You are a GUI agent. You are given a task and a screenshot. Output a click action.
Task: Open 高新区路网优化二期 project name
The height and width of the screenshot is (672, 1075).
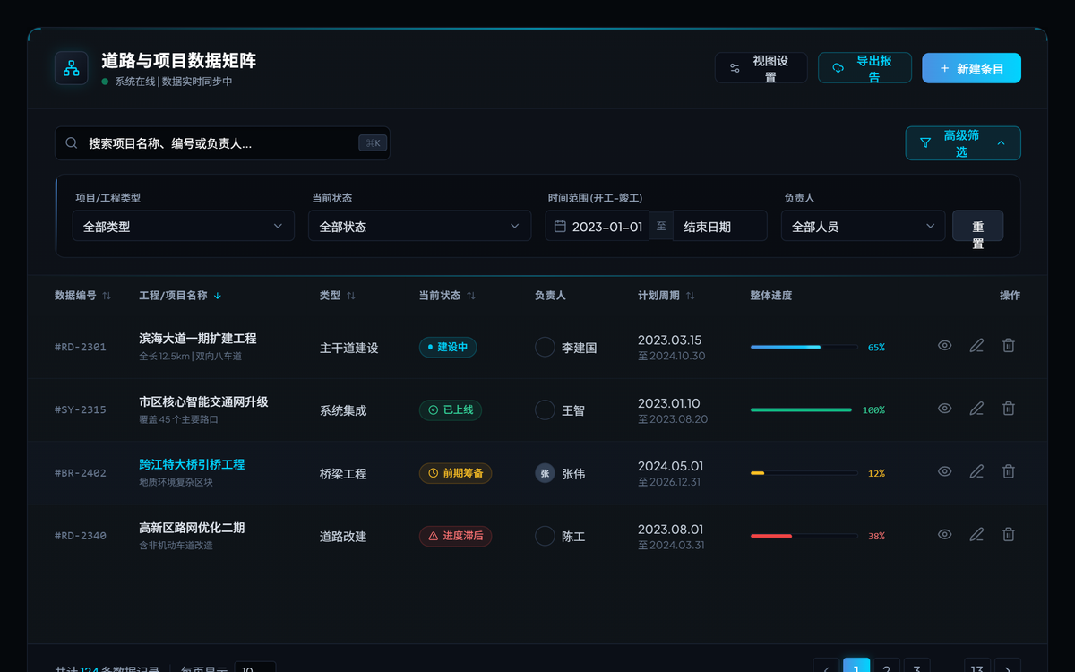pos(192,528)
